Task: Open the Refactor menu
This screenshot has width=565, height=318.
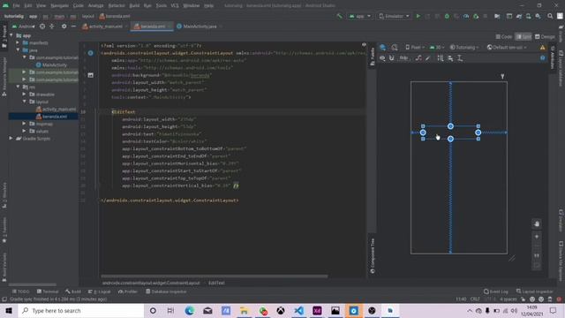Action: pos(117,5)
